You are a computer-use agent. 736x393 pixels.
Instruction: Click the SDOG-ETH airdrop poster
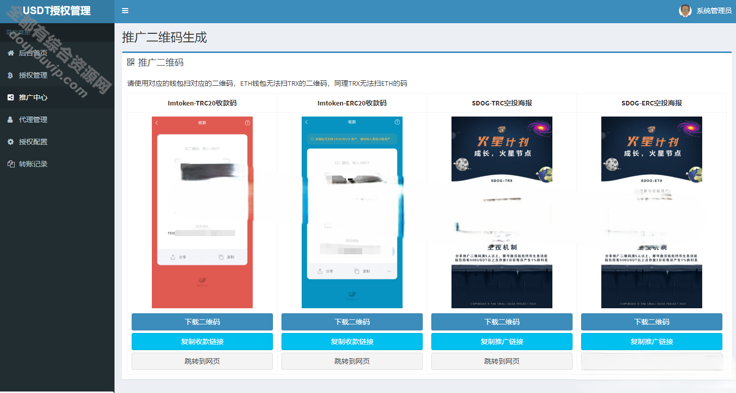coord(652,212)
